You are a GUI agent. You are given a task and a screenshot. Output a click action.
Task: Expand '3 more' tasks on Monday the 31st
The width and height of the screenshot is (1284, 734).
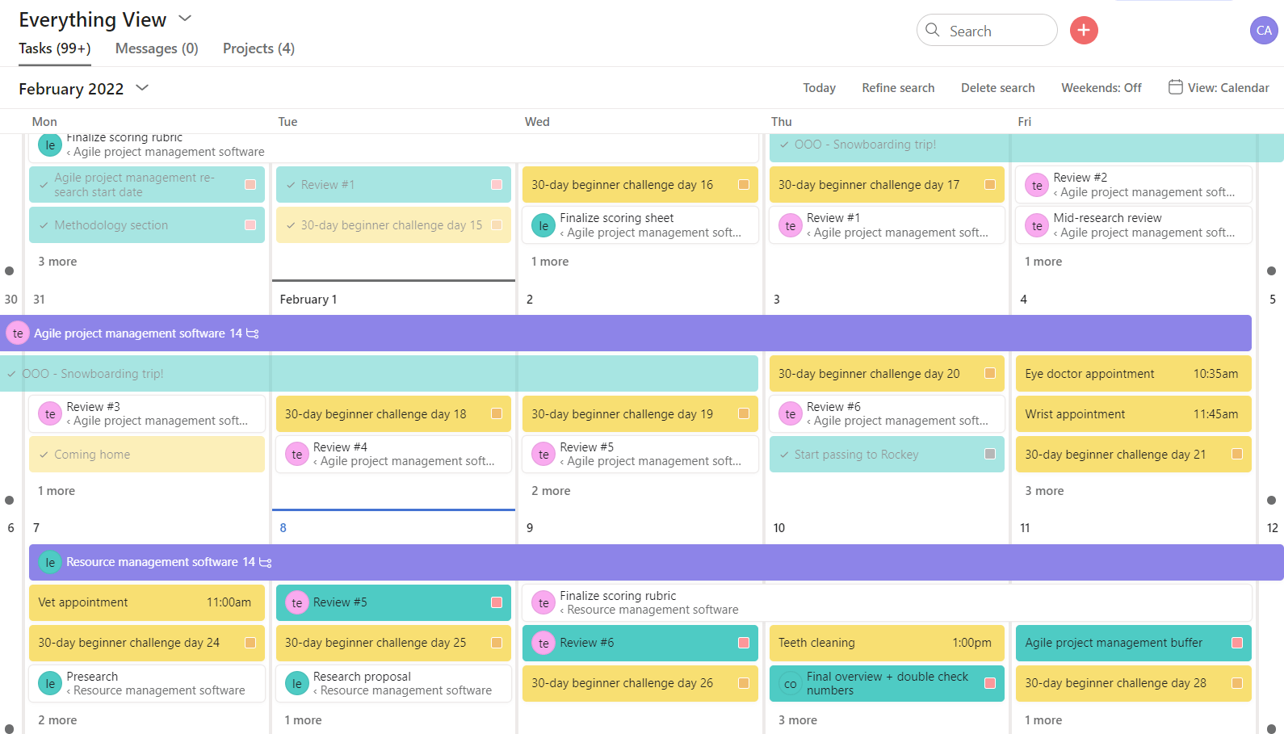(57, 262)
